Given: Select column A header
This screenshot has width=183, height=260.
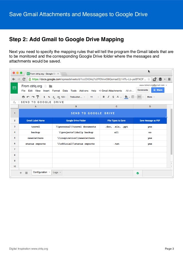Looking at the screenshot, I should [x=36, y=107].
